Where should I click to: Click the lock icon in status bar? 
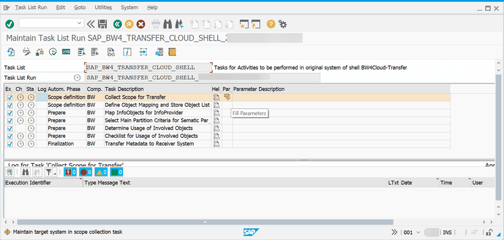[490, 232]
